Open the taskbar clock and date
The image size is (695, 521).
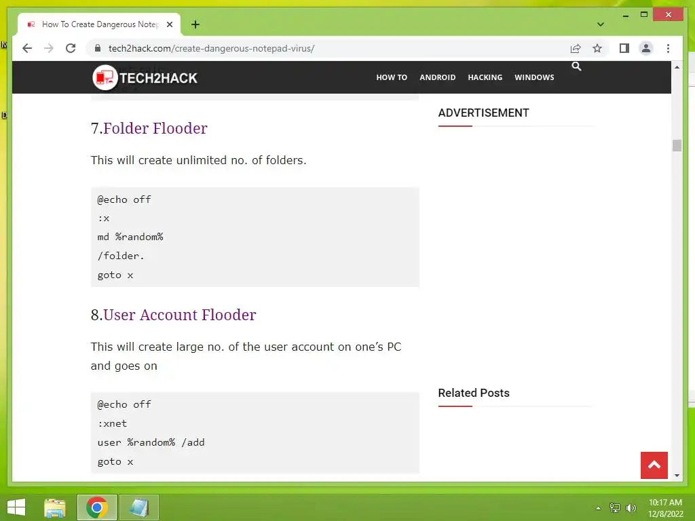point(665,508)
